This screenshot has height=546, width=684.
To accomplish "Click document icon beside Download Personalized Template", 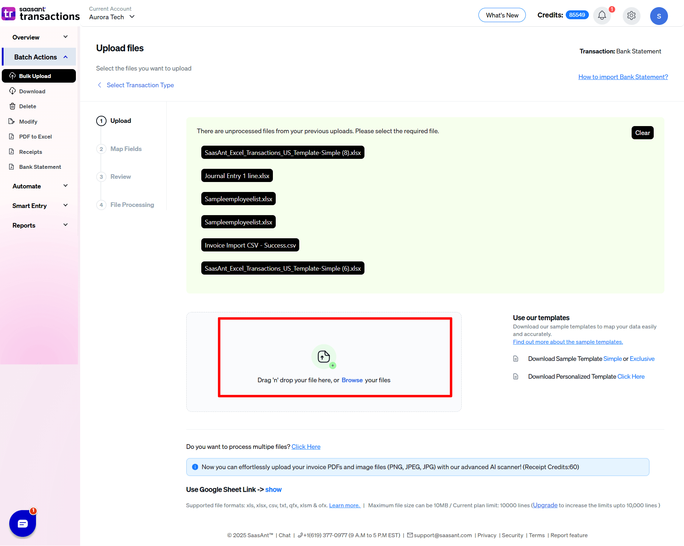I will tap(515, 376).
